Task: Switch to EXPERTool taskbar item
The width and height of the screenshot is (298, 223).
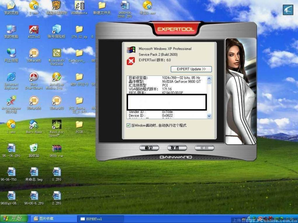Action: click(101, 219)
